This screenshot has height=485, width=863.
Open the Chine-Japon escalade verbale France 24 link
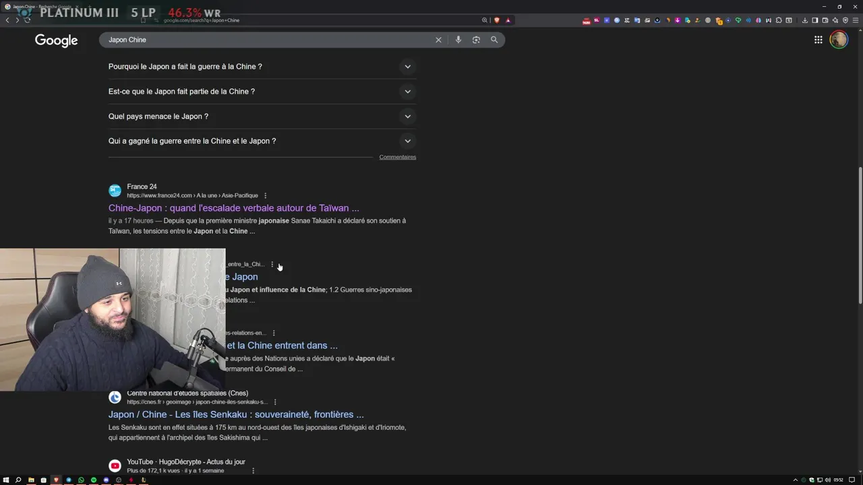pyautogui.click(x=233, y=208)
